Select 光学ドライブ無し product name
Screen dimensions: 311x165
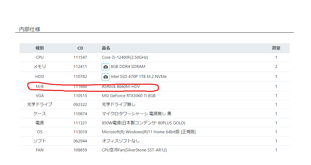(x=119, y=104)
